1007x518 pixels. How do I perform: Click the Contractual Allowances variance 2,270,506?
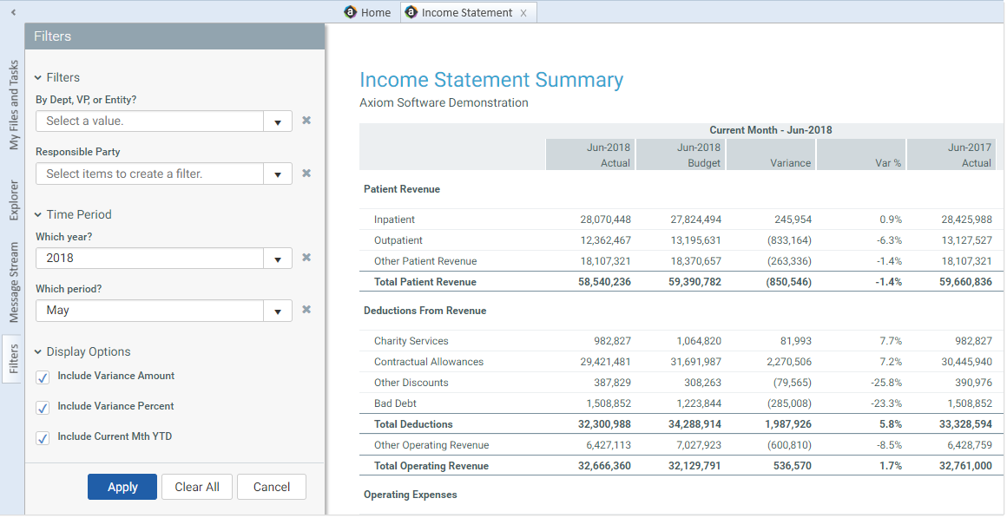pos(788,362)
